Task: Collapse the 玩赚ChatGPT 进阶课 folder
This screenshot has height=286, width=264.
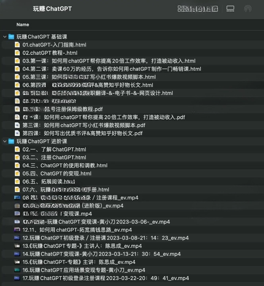Action: (5, 141)
